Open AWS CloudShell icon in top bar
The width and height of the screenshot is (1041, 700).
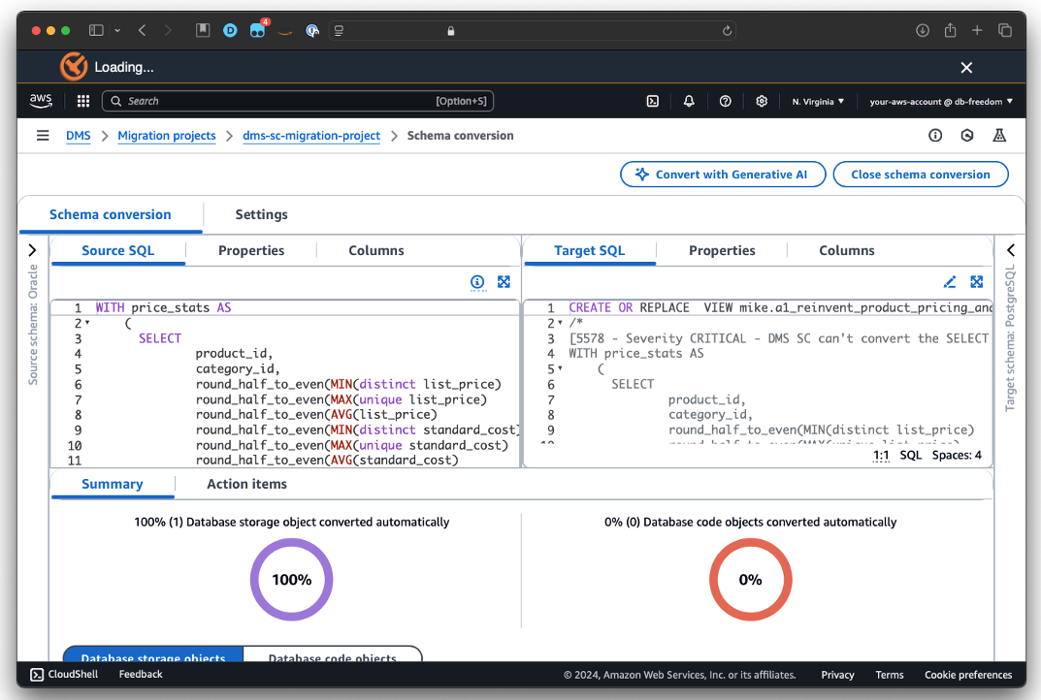(x=653, y=101)
